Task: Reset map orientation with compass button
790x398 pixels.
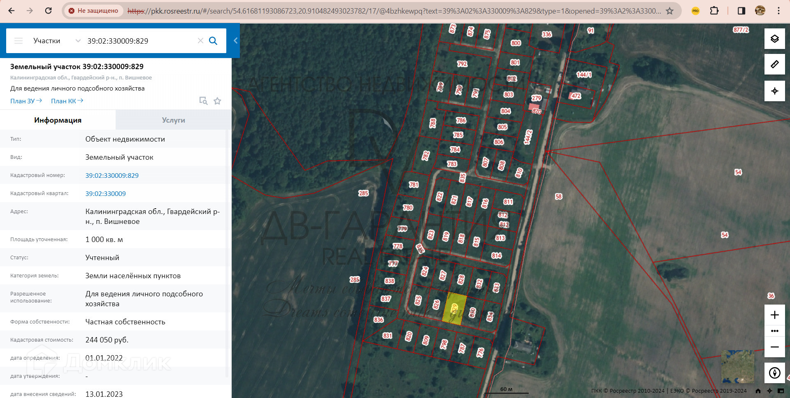Action: tap(774, 373)
